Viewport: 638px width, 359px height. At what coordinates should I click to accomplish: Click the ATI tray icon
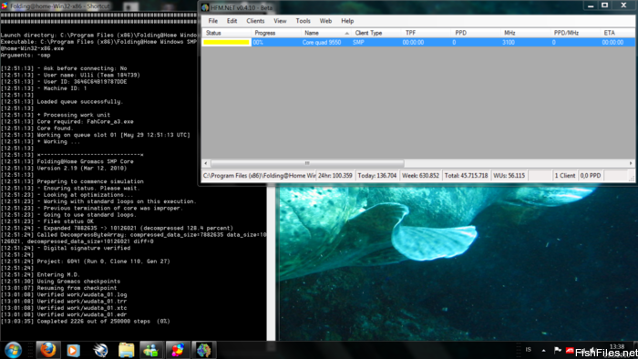pos(570,350)
